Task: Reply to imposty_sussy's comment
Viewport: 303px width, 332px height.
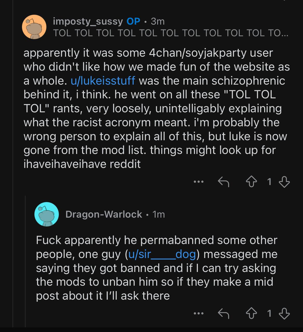Action: (223, 182)
